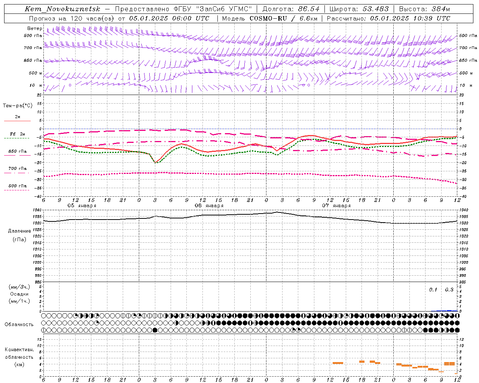Image resolution: width=479 pixels, height=383 pixels.
Task: Click the Ветер wind panel label
Action: tap(34, 28)
